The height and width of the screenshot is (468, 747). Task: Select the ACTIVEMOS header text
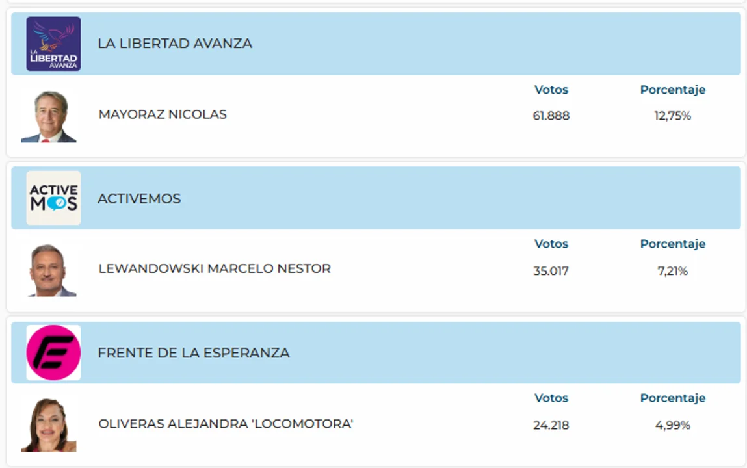[139, 198]
